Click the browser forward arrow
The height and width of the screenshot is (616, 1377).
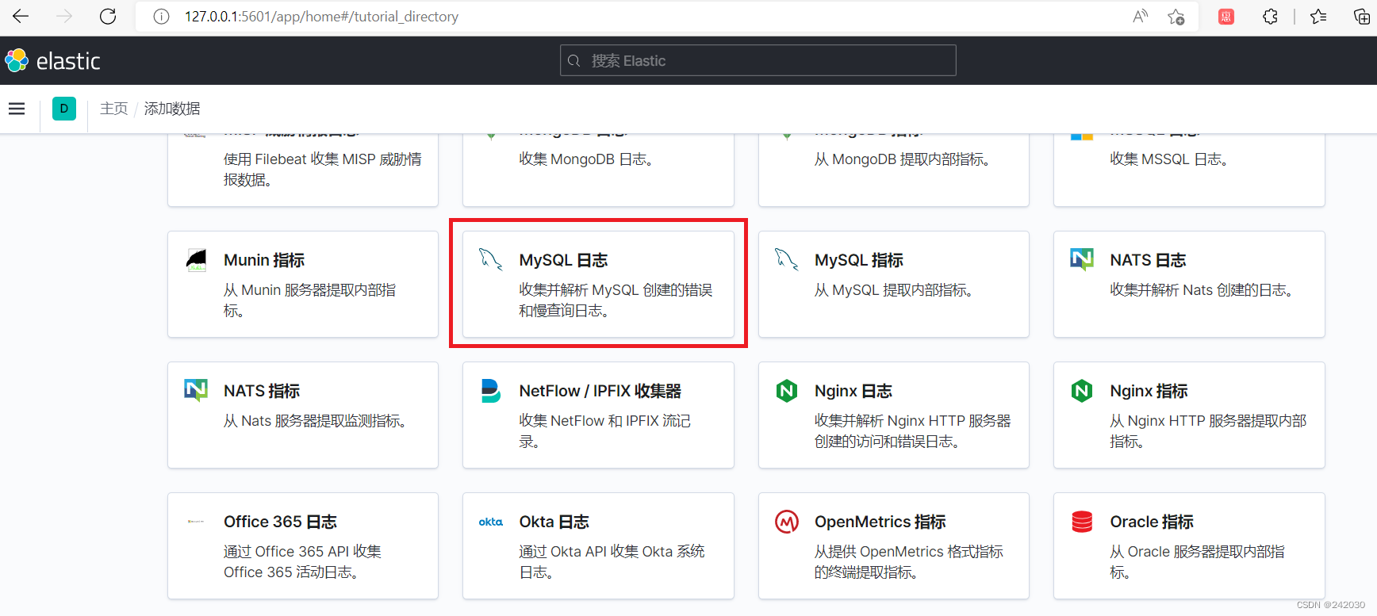click(x=64, y=16)
